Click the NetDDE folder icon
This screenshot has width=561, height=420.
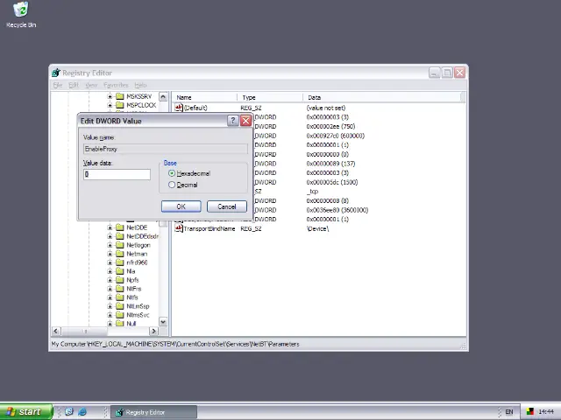120,227
